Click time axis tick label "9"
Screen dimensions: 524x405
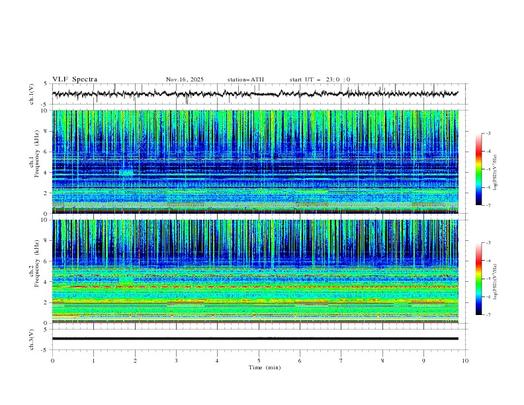[423, 361]
